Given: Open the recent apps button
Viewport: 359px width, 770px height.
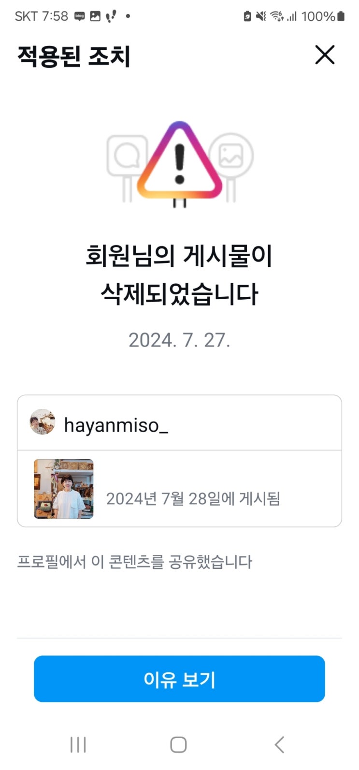Looking at the screenshot, I should click(x=78, y=745).
